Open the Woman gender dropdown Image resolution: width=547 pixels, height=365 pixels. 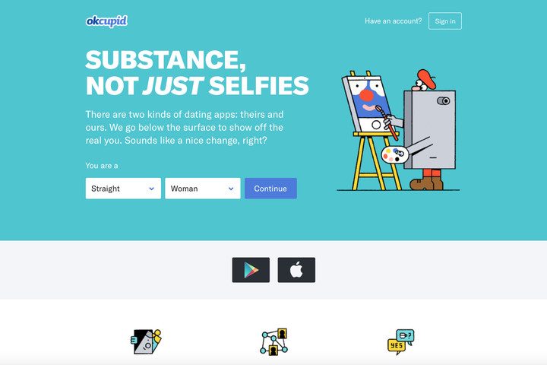[x=203, y=189]
